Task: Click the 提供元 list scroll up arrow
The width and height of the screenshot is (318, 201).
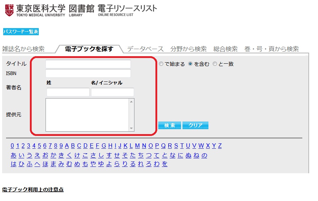Action: pyautogui.click(x=131, y=102)
